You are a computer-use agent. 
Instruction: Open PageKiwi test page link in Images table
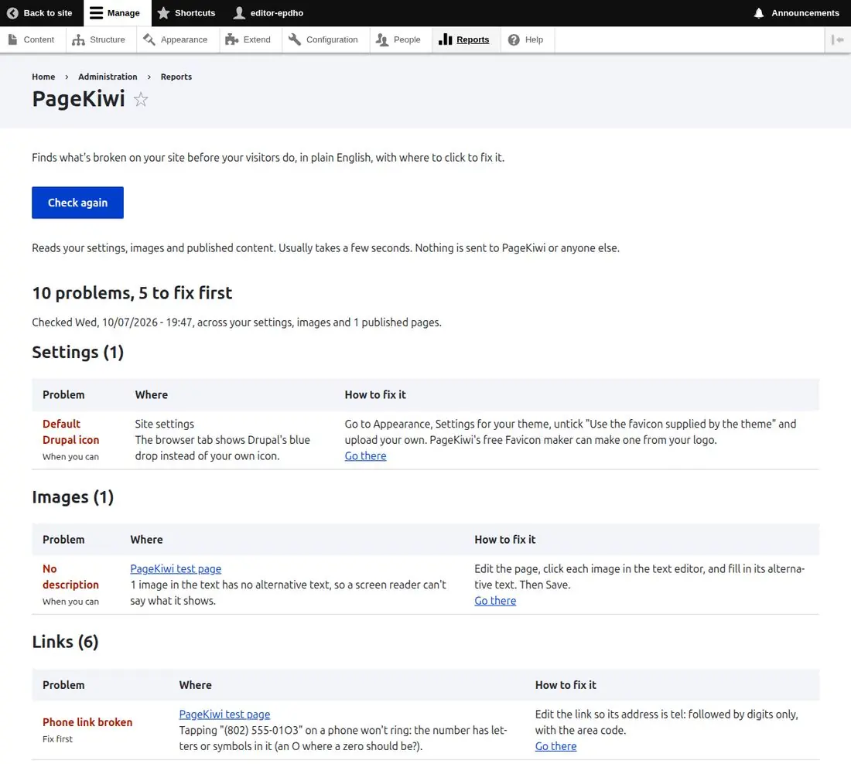(176, 568)
